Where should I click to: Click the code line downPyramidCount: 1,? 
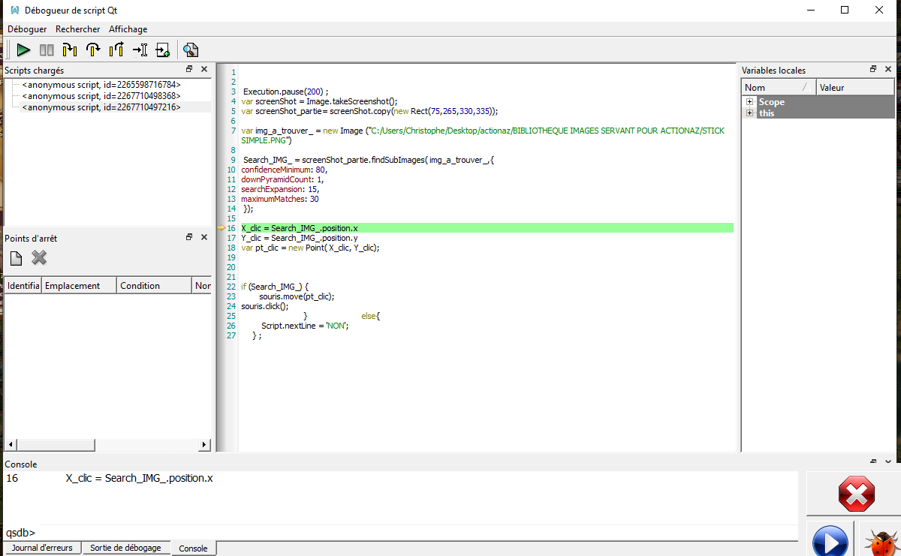[282, 179]
